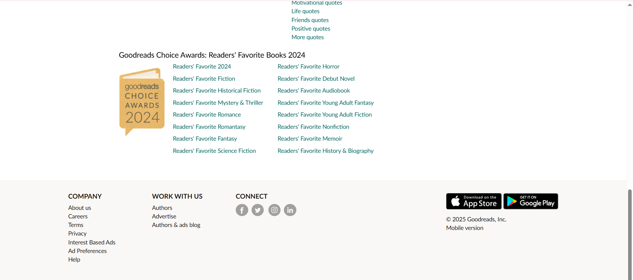
Task: Open Readers' Favorite Science Fiction
Action: pyautogui.click(x=214, y=151)
